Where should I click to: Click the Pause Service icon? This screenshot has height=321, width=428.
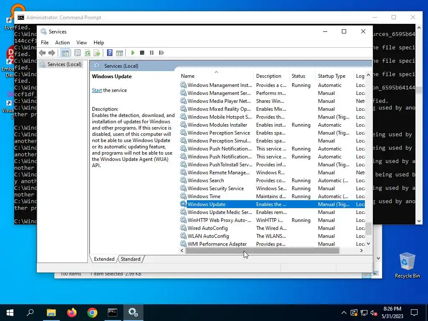[152, 53]
